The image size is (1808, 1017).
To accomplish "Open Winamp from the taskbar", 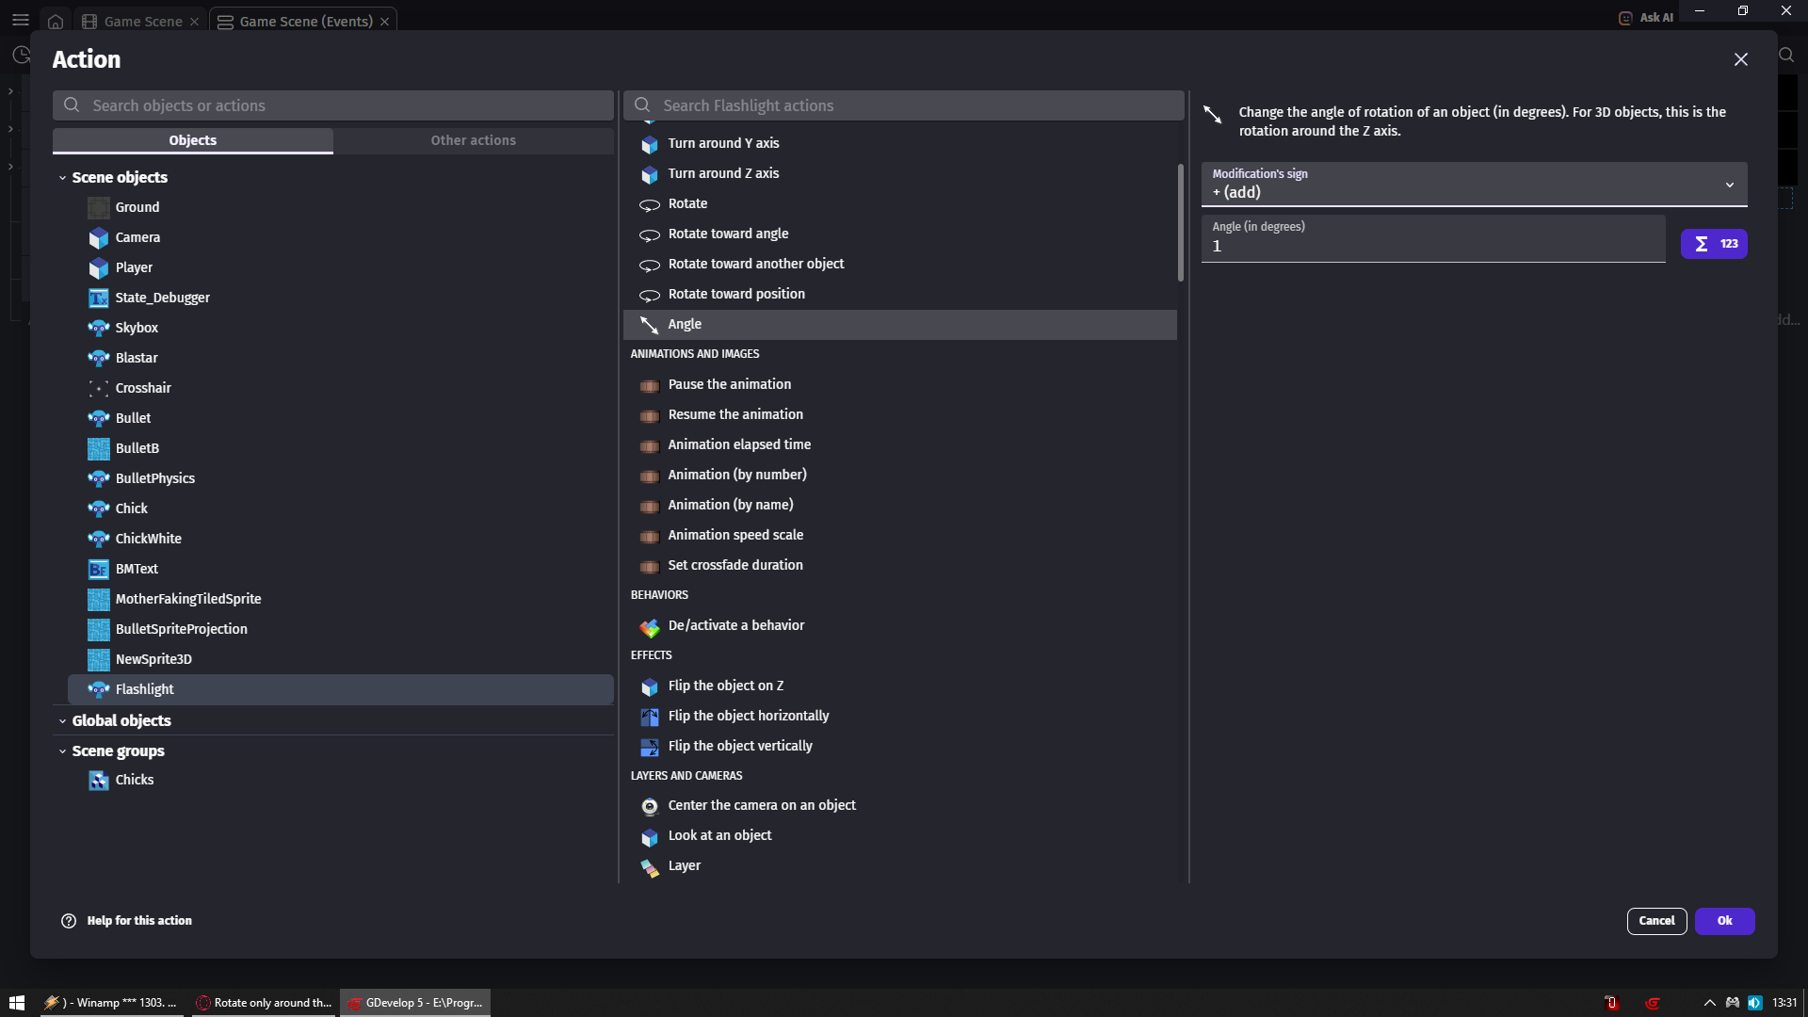I will point(111,1003).
